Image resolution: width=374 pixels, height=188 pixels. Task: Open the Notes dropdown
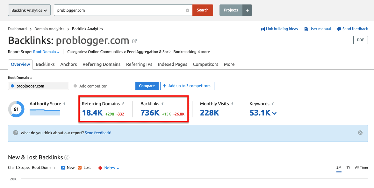point(109,168)
